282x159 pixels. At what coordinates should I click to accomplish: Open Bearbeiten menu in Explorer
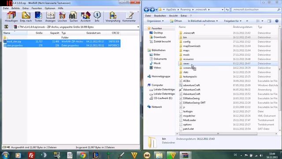(160, 16)
